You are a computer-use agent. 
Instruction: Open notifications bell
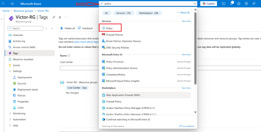[x=231, y=4]
